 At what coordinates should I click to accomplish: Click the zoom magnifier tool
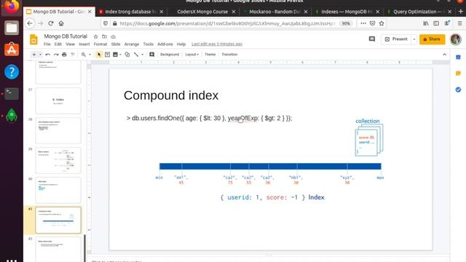(84, 55)
